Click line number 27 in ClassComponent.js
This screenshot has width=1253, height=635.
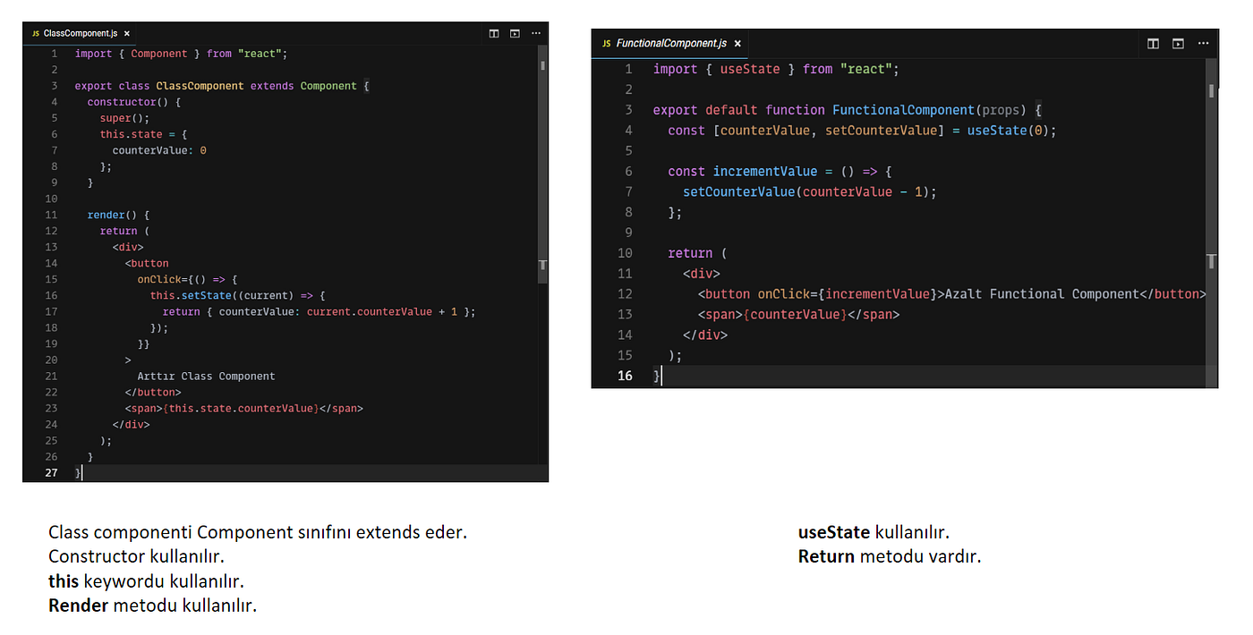[x=51, y=472]
